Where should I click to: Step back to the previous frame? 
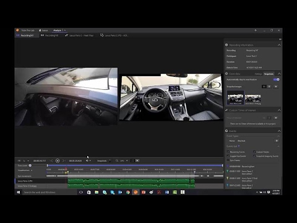coord(51,160)
